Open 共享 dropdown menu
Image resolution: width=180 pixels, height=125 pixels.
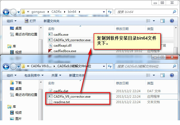56,75
